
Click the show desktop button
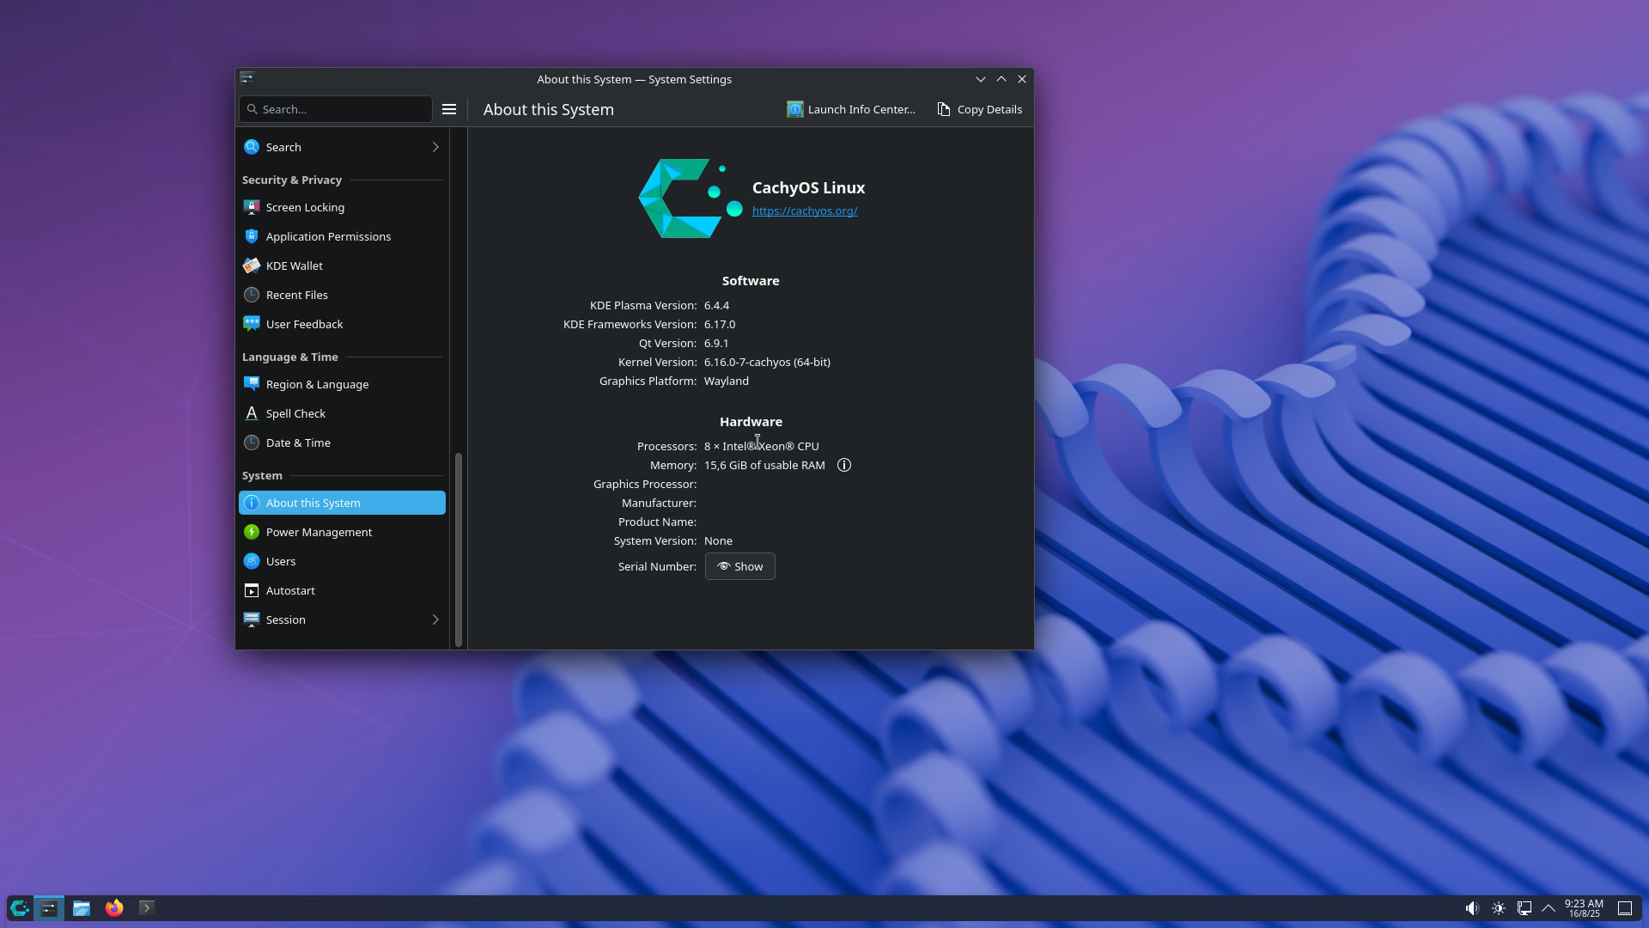click(1625, 908)
